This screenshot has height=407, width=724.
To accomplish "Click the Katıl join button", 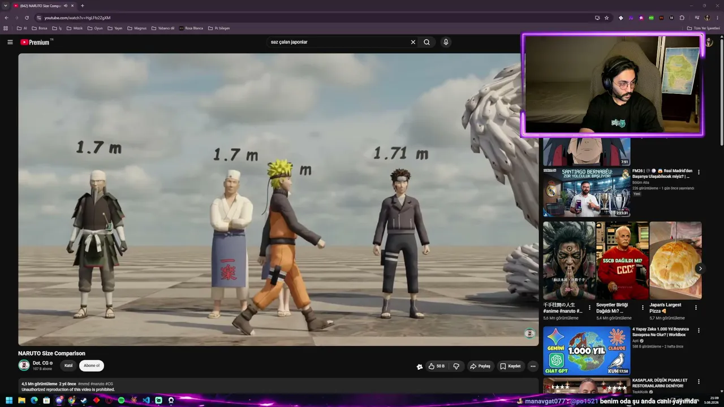I will point(68,366).
